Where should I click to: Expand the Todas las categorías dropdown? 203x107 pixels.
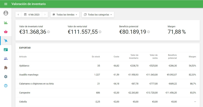pyautogui.click(x=98, y=15)
